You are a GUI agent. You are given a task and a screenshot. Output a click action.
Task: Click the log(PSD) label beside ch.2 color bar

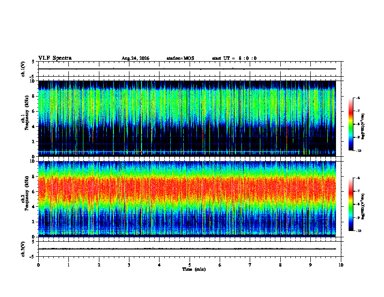(363, 207)
